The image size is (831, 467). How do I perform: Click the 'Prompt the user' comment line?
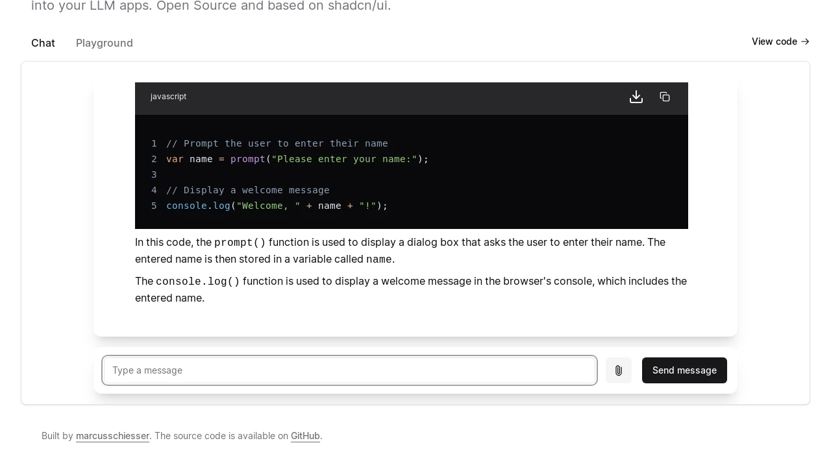[x=277, y=143]
